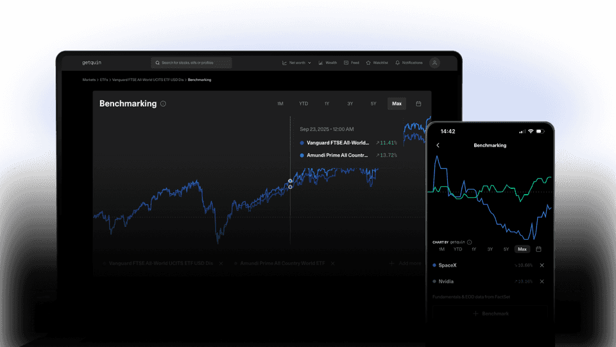616x347 pixels.
Task: Click info icon beside Benchmarking title
Action: [163, 104]
